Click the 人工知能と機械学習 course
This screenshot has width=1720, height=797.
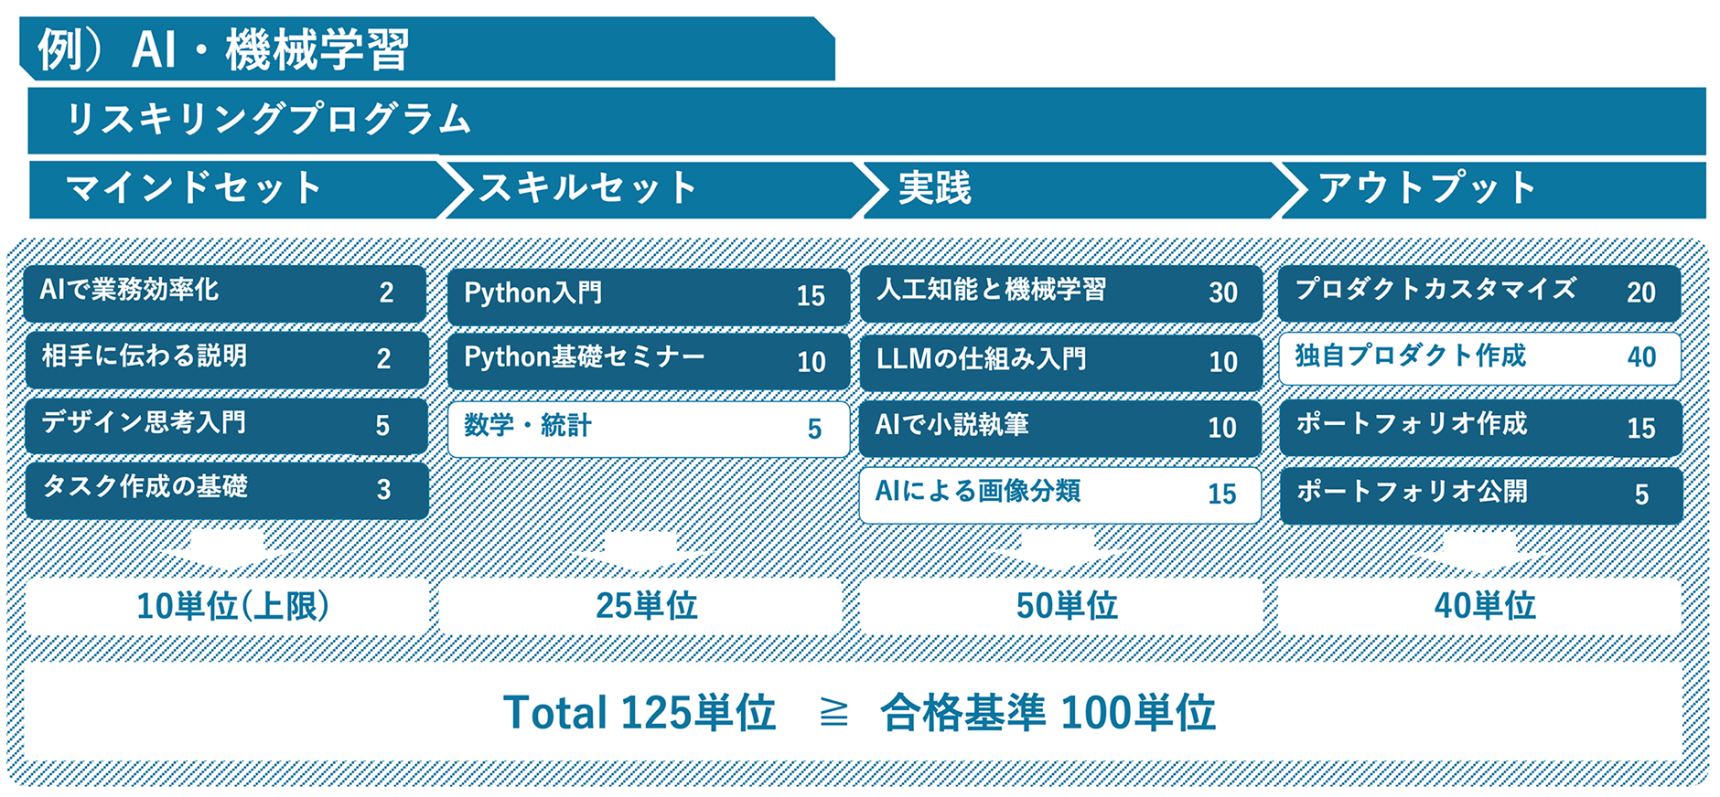[1060, 292]
